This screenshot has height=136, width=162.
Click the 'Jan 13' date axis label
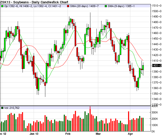point(34,134)
